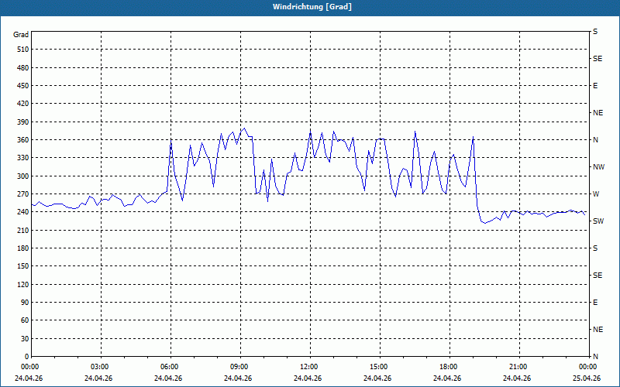Click the 90 value on the left axis
The height and width of the screenshot is (387, 620).
pos(25,303)
